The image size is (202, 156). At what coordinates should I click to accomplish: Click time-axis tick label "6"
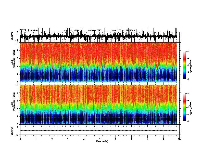116,139
